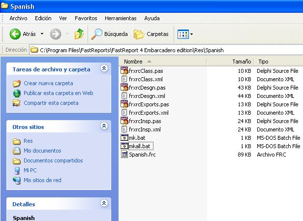
Task: Select the Spanish.frc file icon
Action: click(x=124, y=155)
